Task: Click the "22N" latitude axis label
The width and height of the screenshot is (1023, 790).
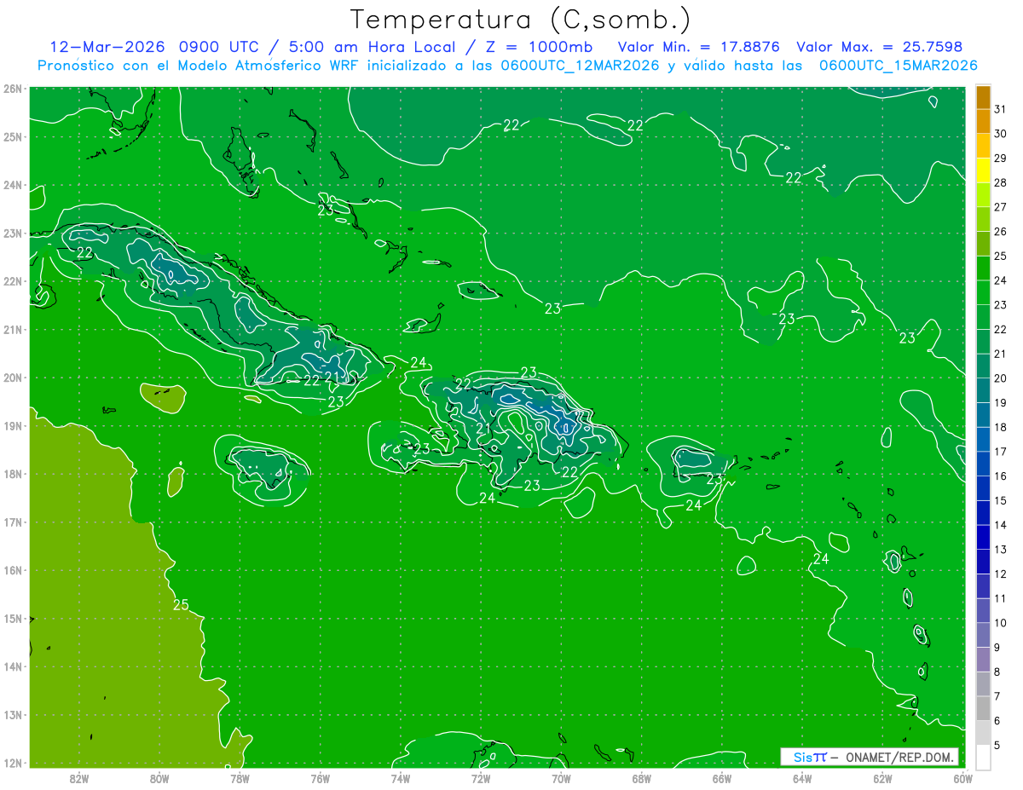Action: [13, 281]
